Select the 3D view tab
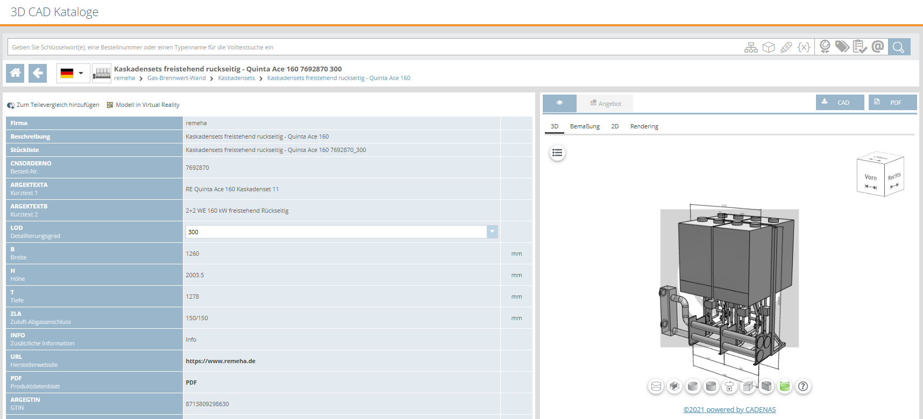923x419 pixels. [555, 126]
